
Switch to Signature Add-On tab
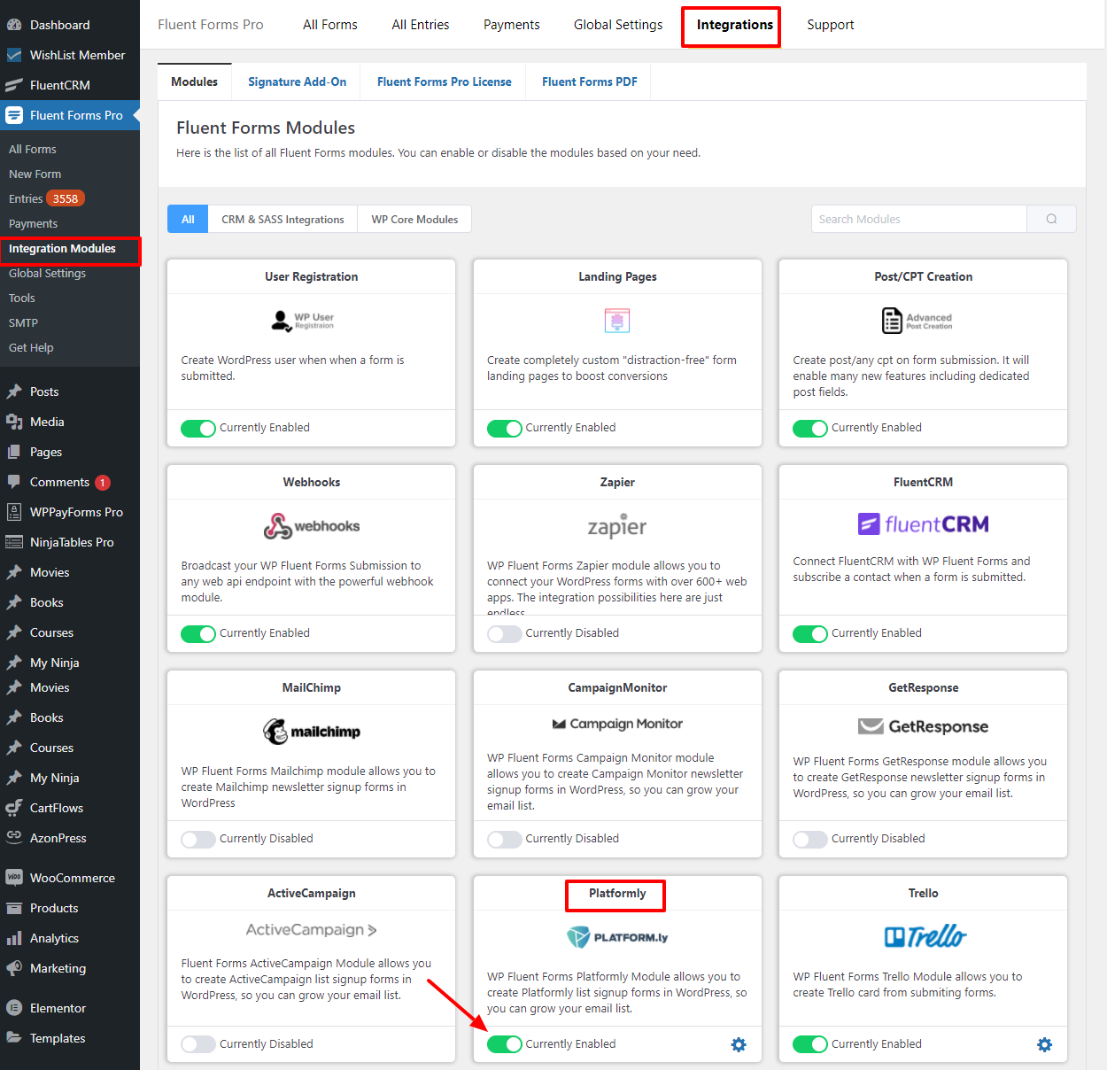[x=297, y=81]
